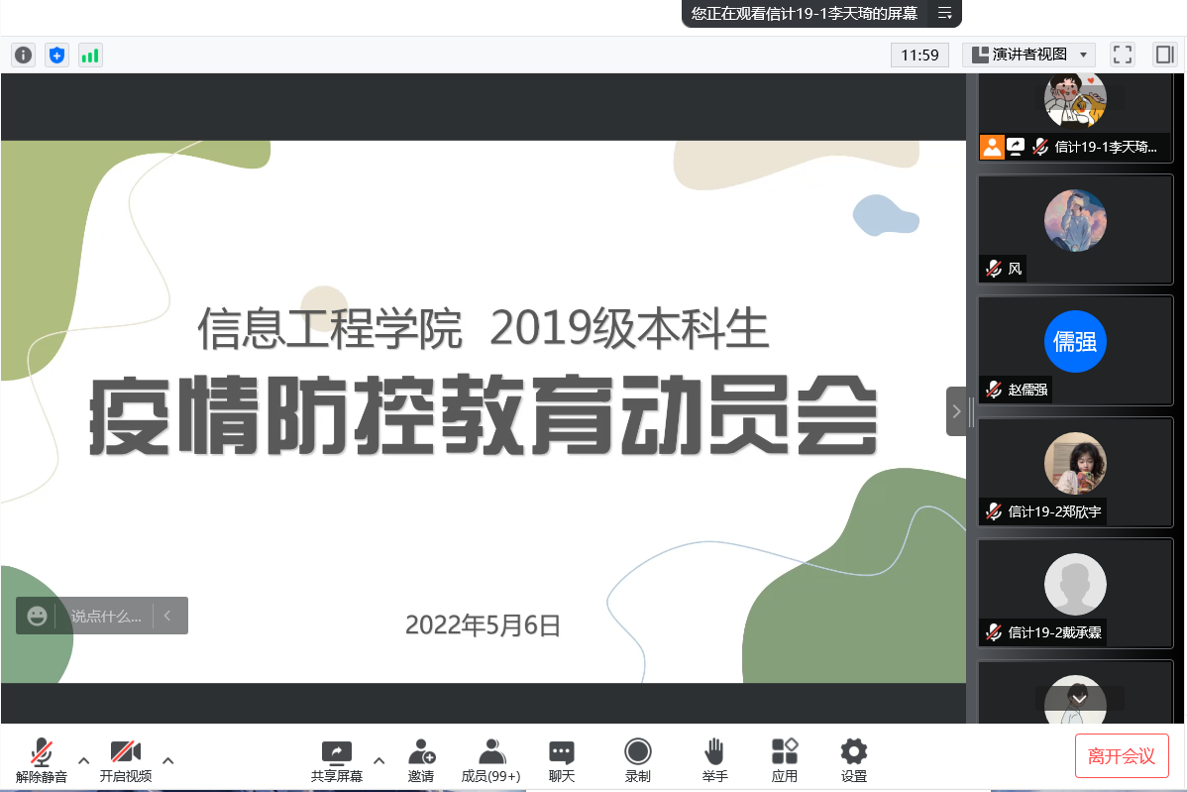The image size is (1187, 792).
Task: Click the blue security shield icon
Action: (x=56, y=56)
